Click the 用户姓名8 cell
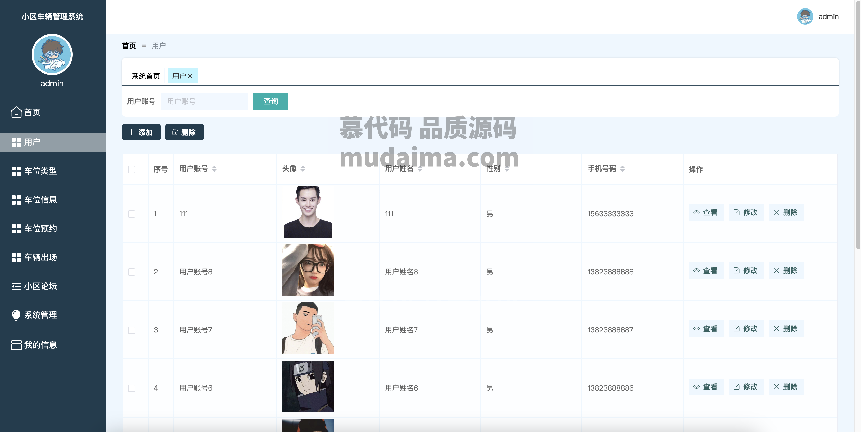The height and width of the screenshot is (432, 861). point(401,272)
